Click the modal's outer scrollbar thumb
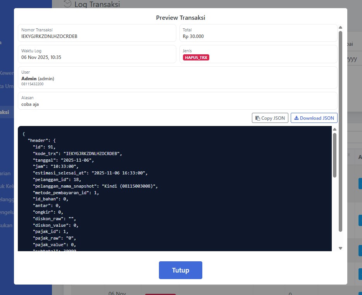Image resolution: width=362 pixels, height=295 pixels. pyautogui.click(x=340, y=132)
